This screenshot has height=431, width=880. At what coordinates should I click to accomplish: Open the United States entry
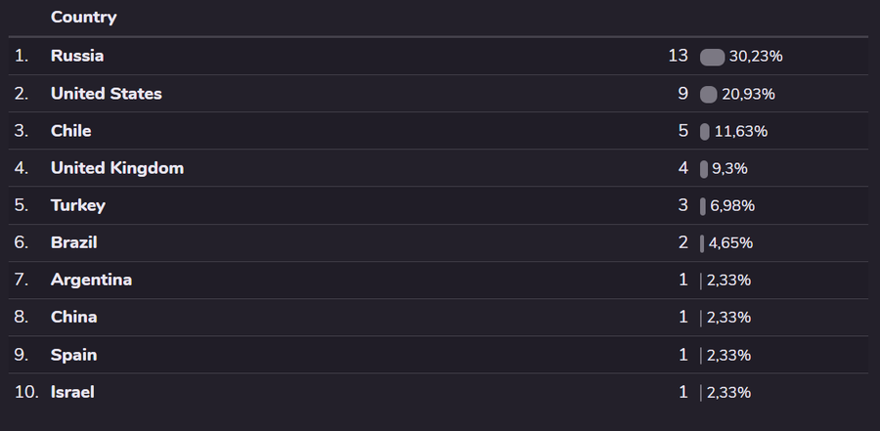coord(106,94)
